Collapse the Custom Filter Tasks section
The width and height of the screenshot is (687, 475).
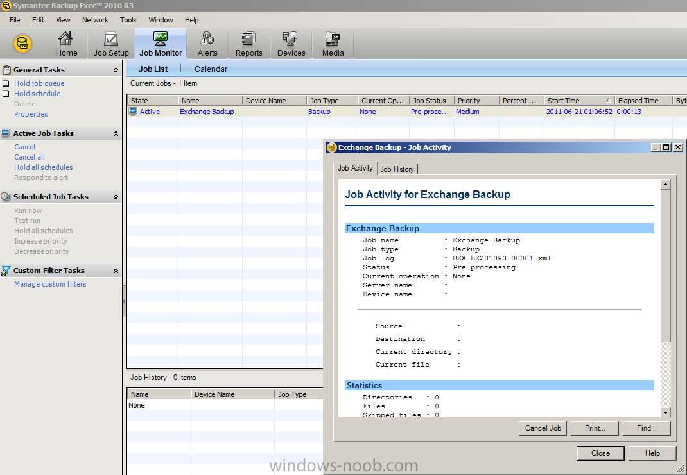pyautogui.click(x=116, y=271)
